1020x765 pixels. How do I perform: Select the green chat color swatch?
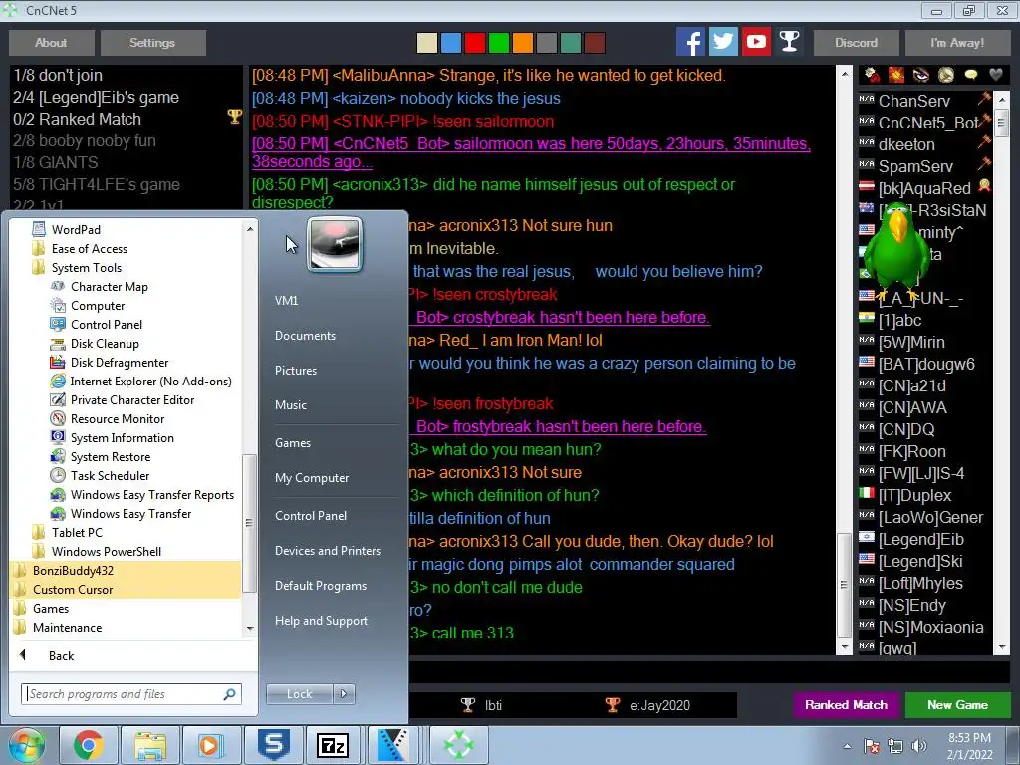pyautogui.click(x=498, y=43)
